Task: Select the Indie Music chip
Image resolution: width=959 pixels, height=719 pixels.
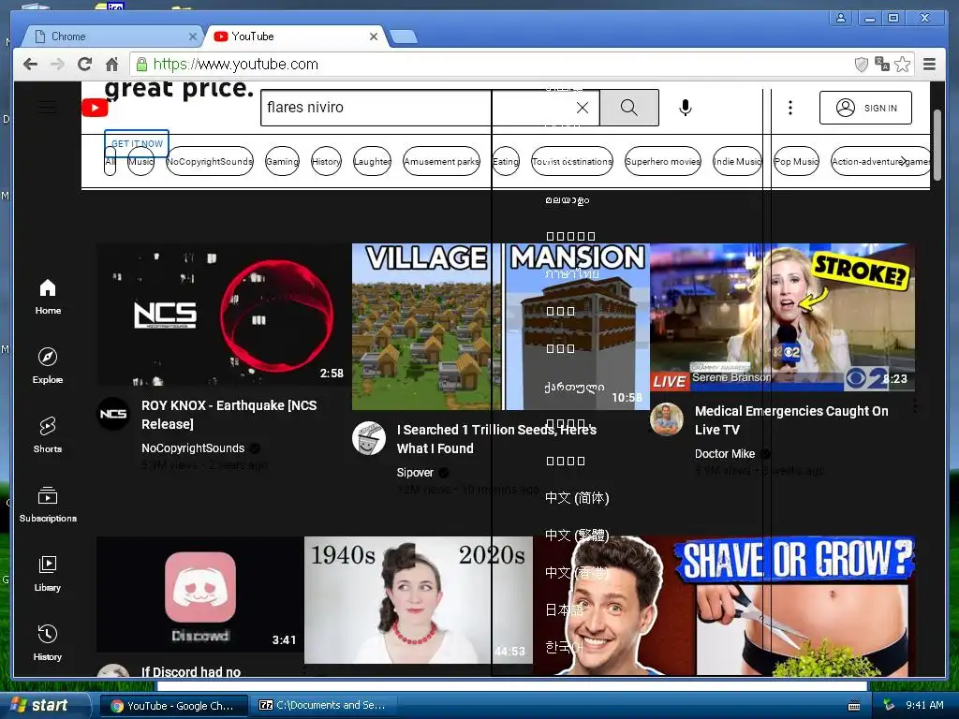Action: pos(737,161)
